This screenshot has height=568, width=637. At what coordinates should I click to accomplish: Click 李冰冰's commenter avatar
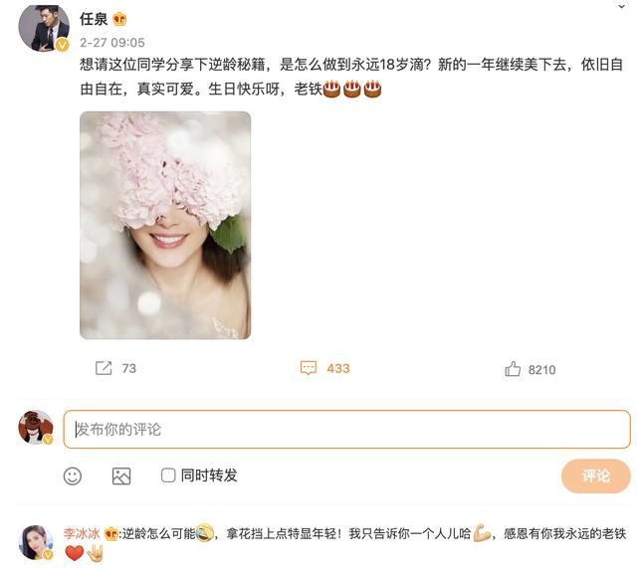[x=36, y=542]
